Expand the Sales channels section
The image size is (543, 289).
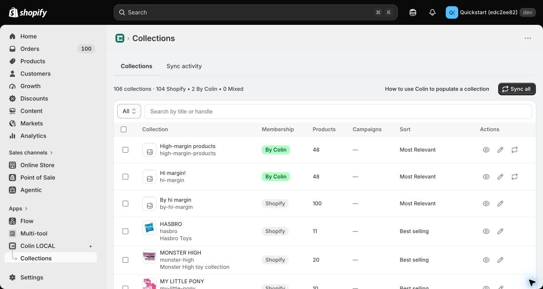point(31,153)
